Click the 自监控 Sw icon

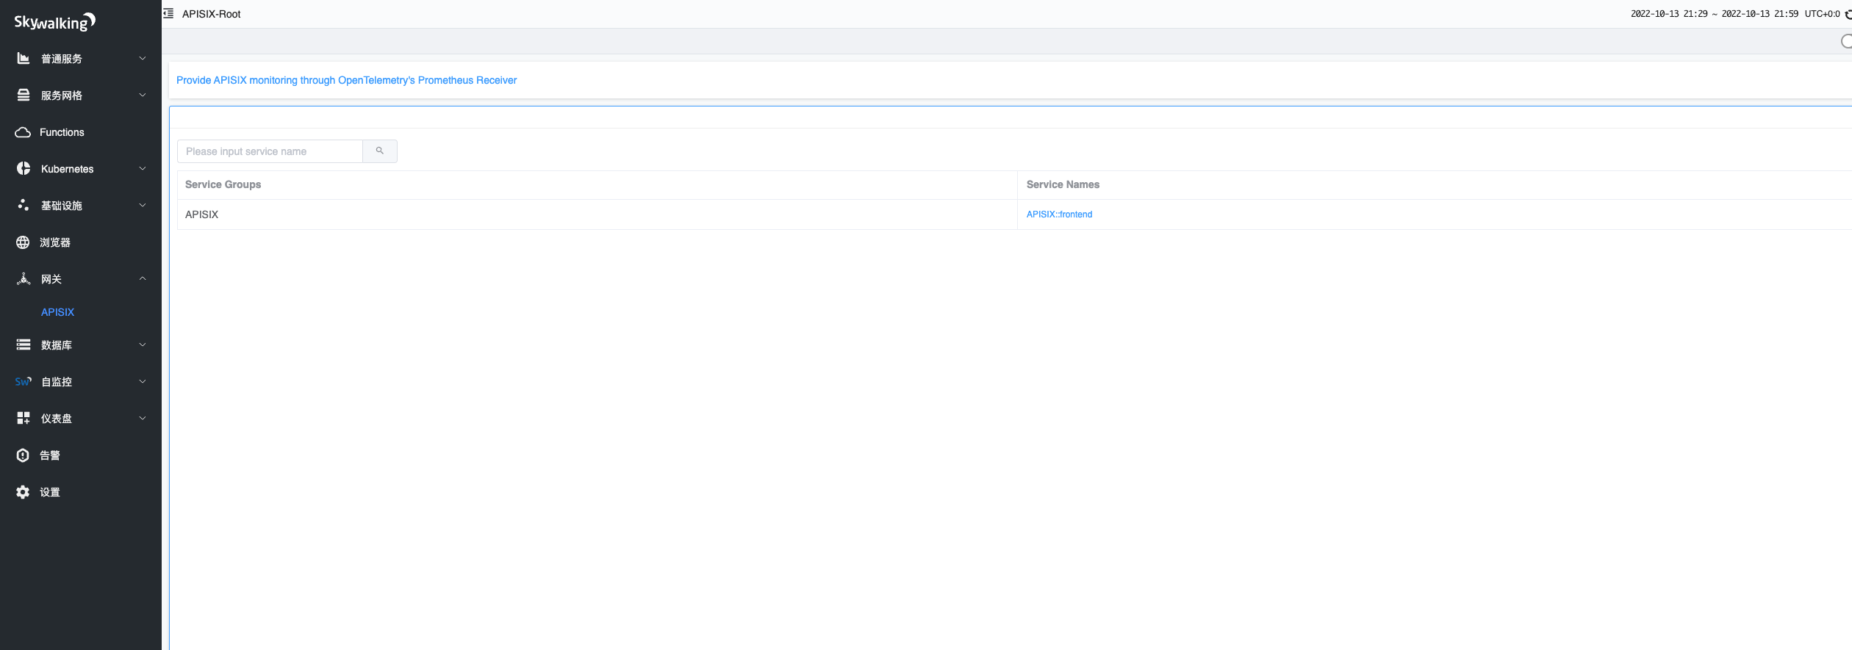click(x=24, y=382)
